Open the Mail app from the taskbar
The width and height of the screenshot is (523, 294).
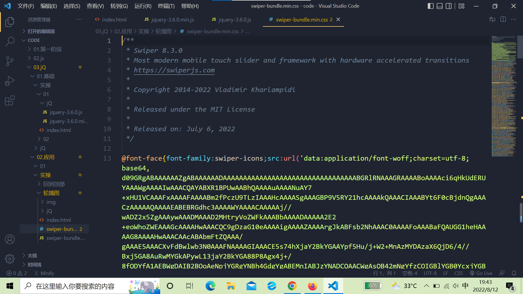click(251, 286)
